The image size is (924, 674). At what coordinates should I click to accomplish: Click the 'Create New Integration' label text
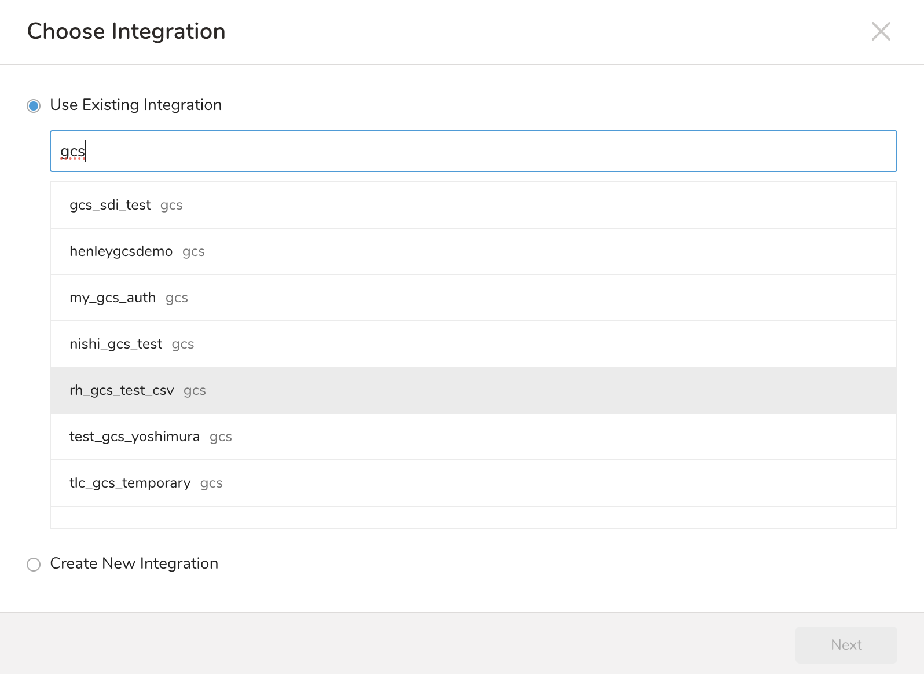(134, 563)
